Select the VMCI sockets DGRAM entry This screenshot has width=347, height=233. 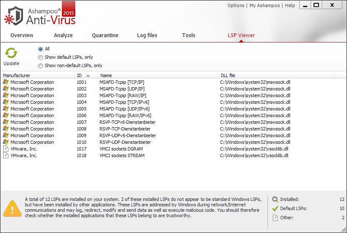(121, 149)
